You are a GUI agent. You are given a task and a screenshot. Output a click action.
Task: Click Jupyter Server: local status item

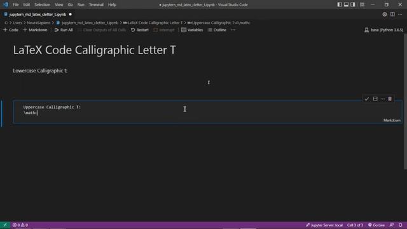click(x=324, y=225)
